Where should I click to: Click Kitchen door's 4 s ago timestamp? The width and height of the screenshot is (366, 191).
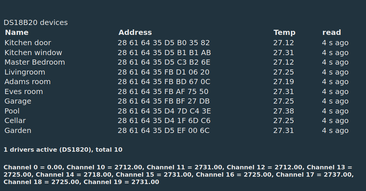[335, 43]
